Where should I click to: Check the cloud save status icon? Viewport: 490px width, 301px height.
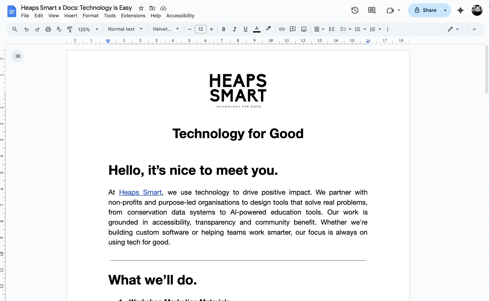(x=163, y=8)
